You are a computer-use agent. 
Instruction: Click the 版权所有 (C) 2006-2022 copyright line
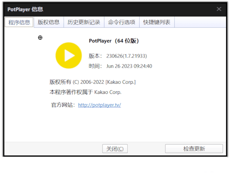click(x=92, y=82)
